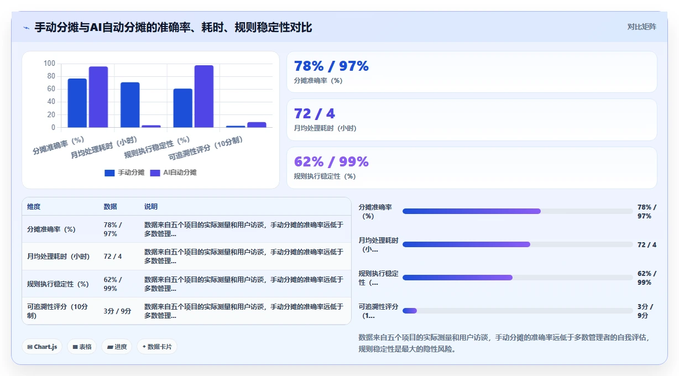Click the blue 手动分摊 legend color box
Viewport: 679px width, 376px height.
coord(110,173)
